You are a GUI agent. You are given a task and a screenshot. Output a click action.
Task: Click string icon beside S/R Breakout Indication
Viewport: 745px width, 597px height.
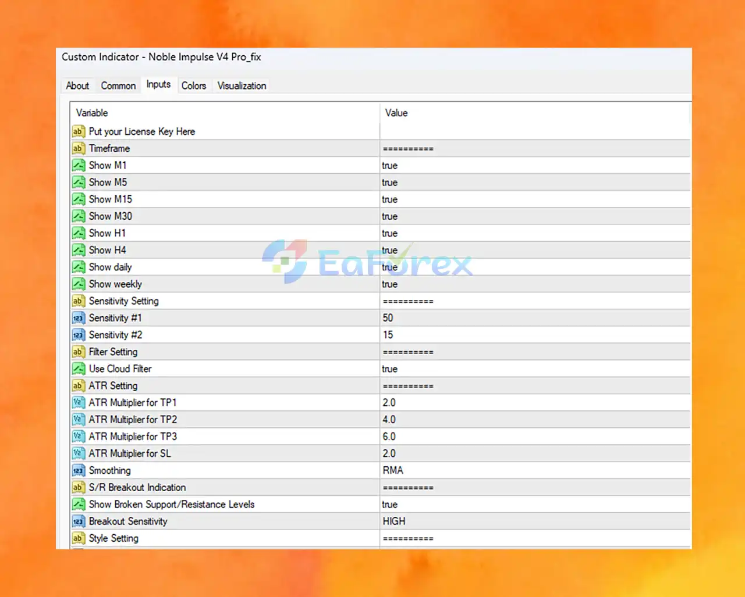[79, 487]
